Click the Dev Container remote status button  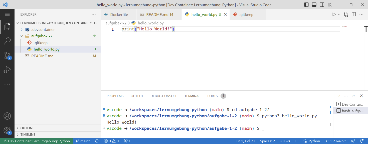click(37, 141)
